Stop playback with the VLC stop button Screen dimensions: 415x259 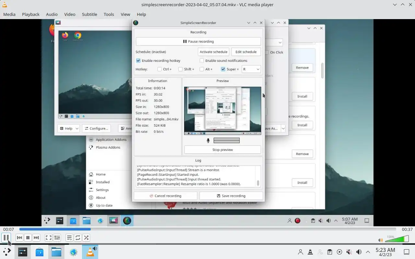(28, 238)
